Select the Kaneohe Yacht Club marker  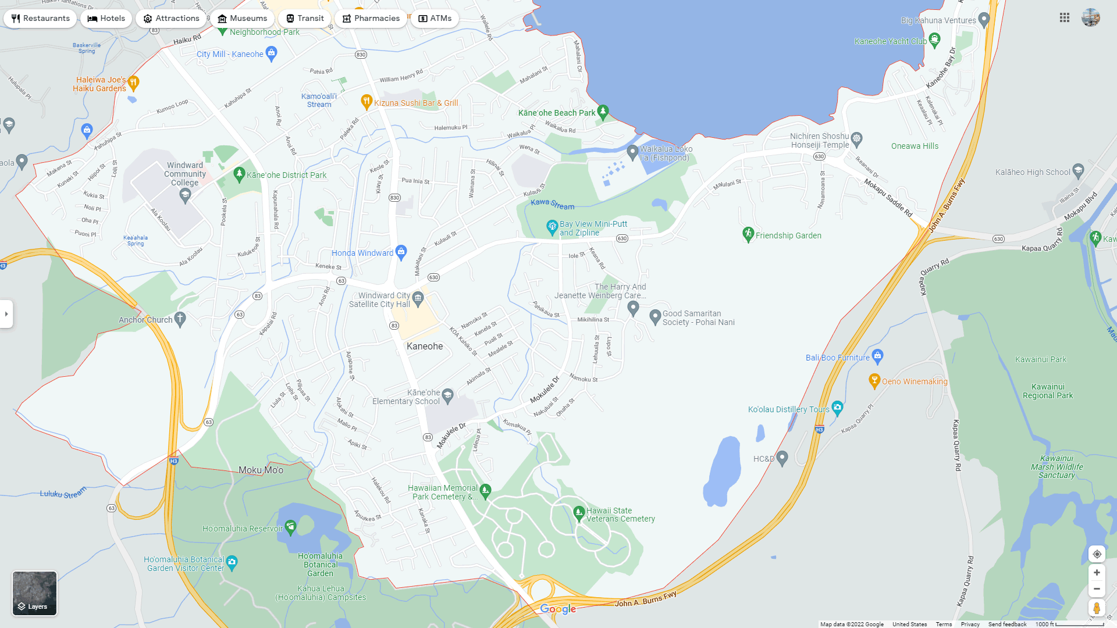[934, 40]
